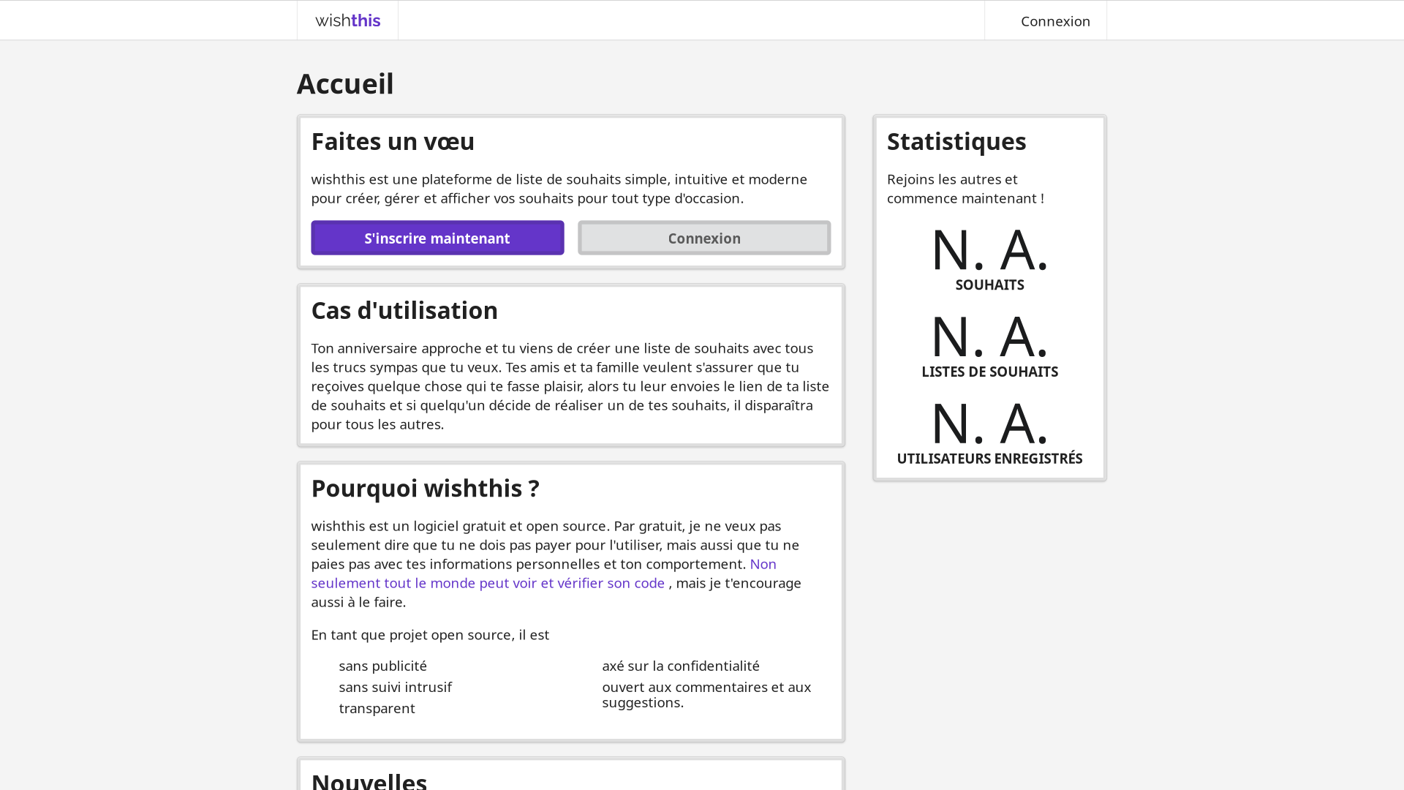
Task: Select the SOUHAITS statistic value
Action: coord(989,259)
